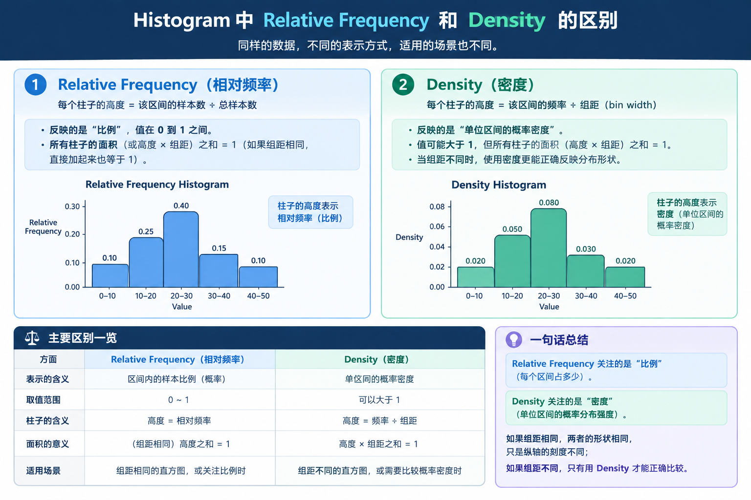
Task: Select the table cell '（组距相同）高度之和 = 1'
Action: (179, 444)
